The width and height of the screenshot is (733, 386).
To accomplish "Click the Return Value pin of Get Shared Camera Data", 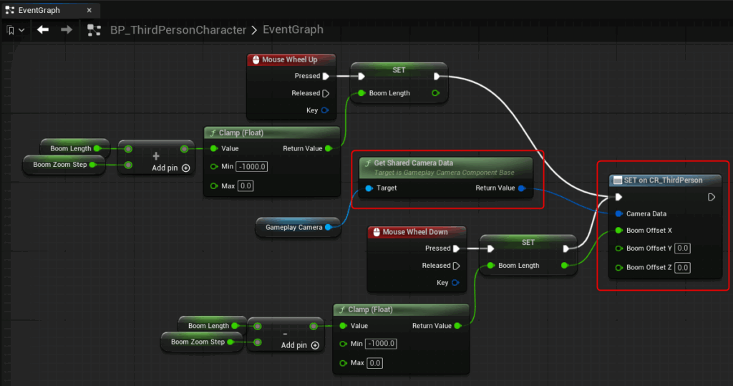I will [522, 188].
